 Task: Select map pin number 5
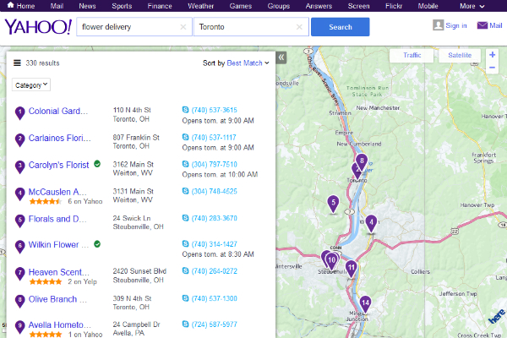pyautogui.click(x=333, y=204)
